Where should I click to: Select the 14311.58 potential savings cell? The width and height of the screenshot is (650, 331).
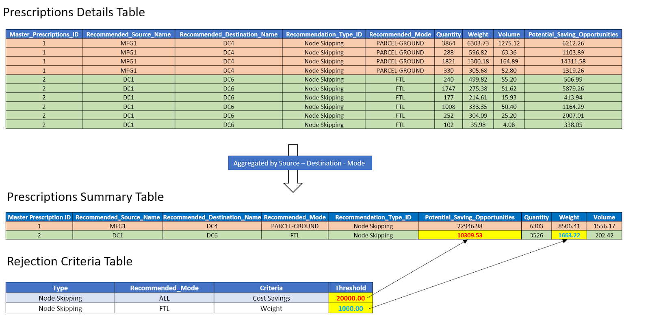tap(573, 61)
